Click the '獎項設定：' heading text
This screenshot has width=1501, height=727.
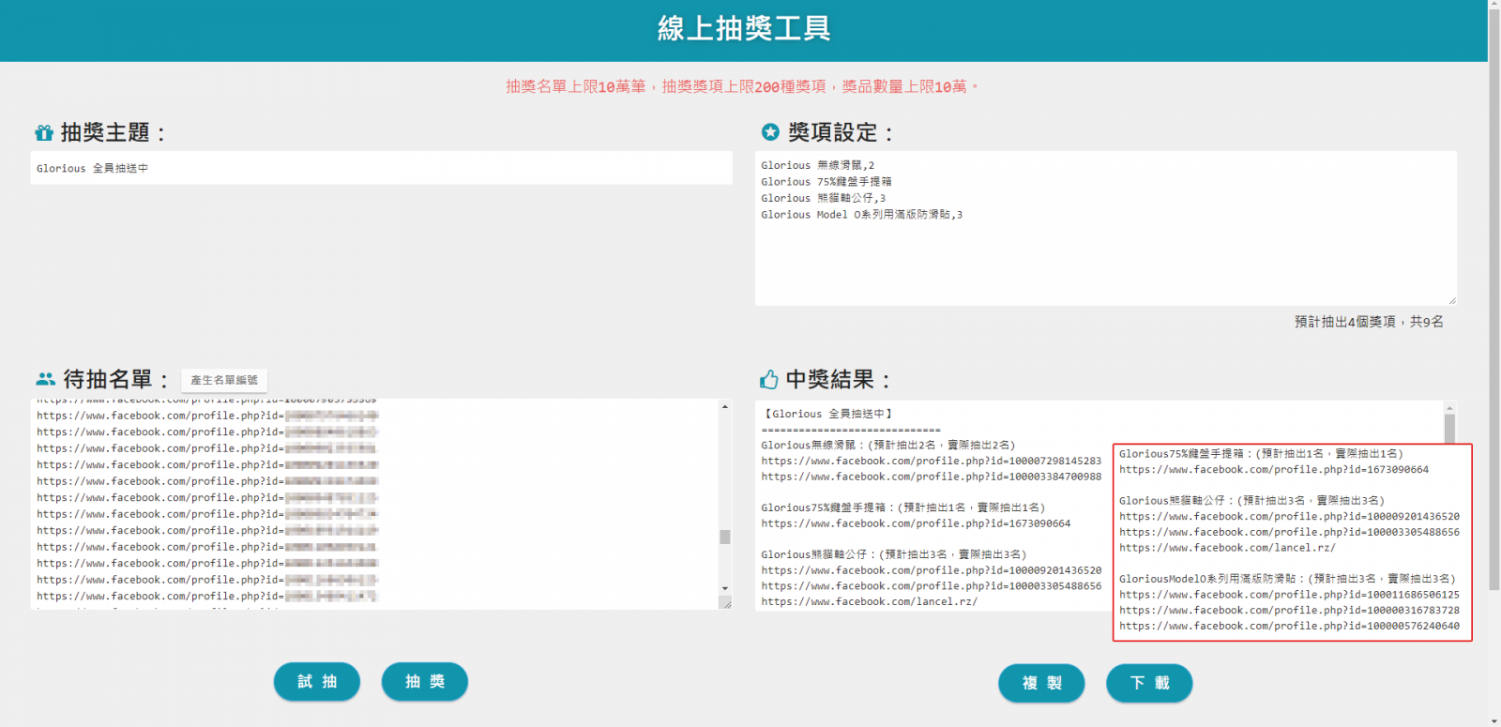point(841,133)
